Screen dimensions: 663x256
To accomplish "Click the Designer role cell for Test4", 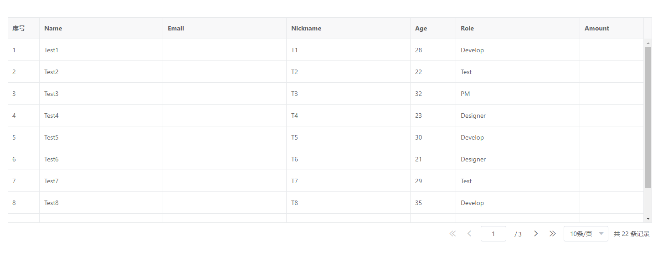I will [473, 115].
